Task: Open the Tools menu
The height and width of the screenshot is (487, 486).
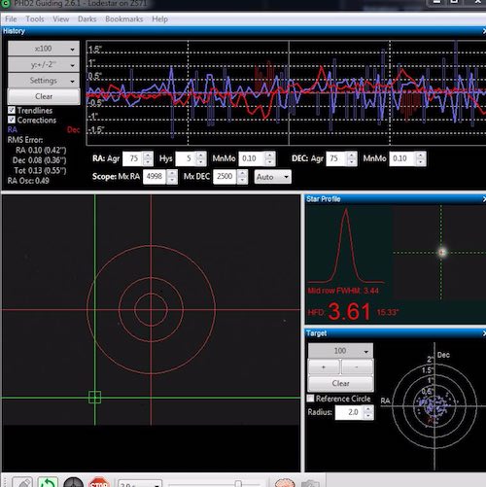Action: click(x=35, y=19)
